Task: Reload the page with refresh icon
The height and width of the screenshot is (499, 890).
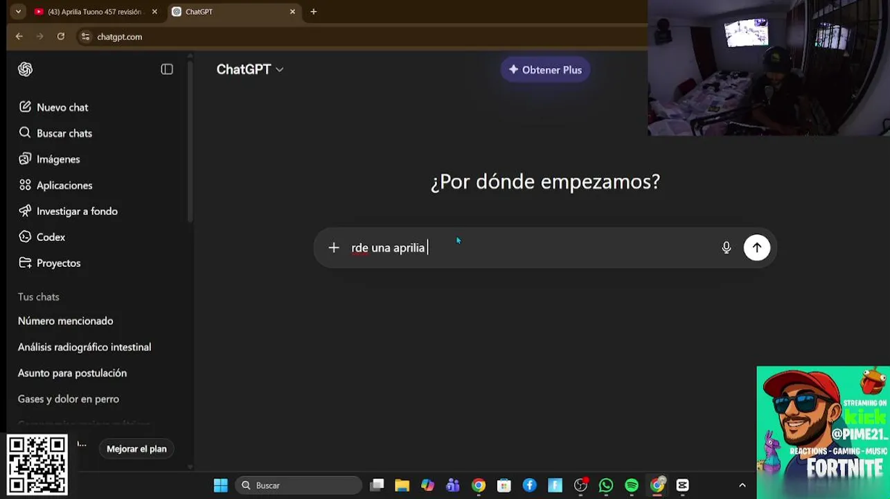Action: [x=61, y=37]
